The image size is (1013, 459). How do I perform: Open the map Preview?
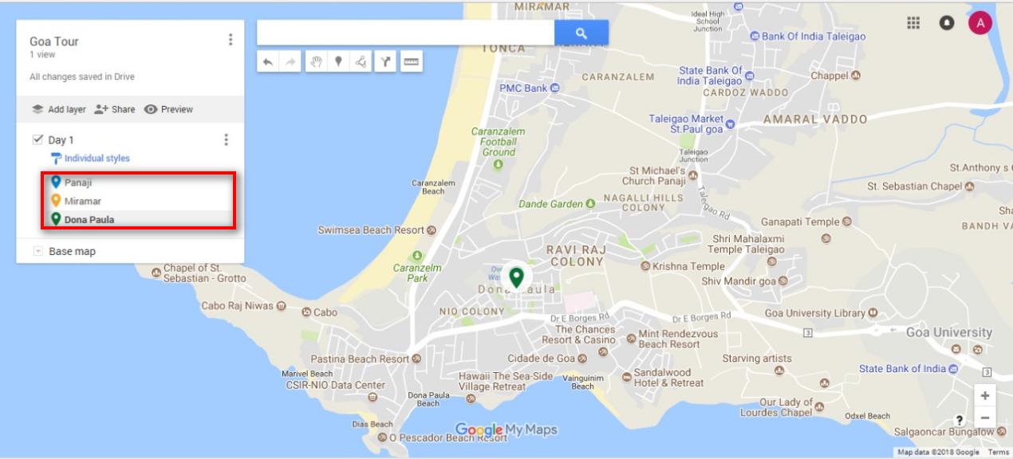168,109
